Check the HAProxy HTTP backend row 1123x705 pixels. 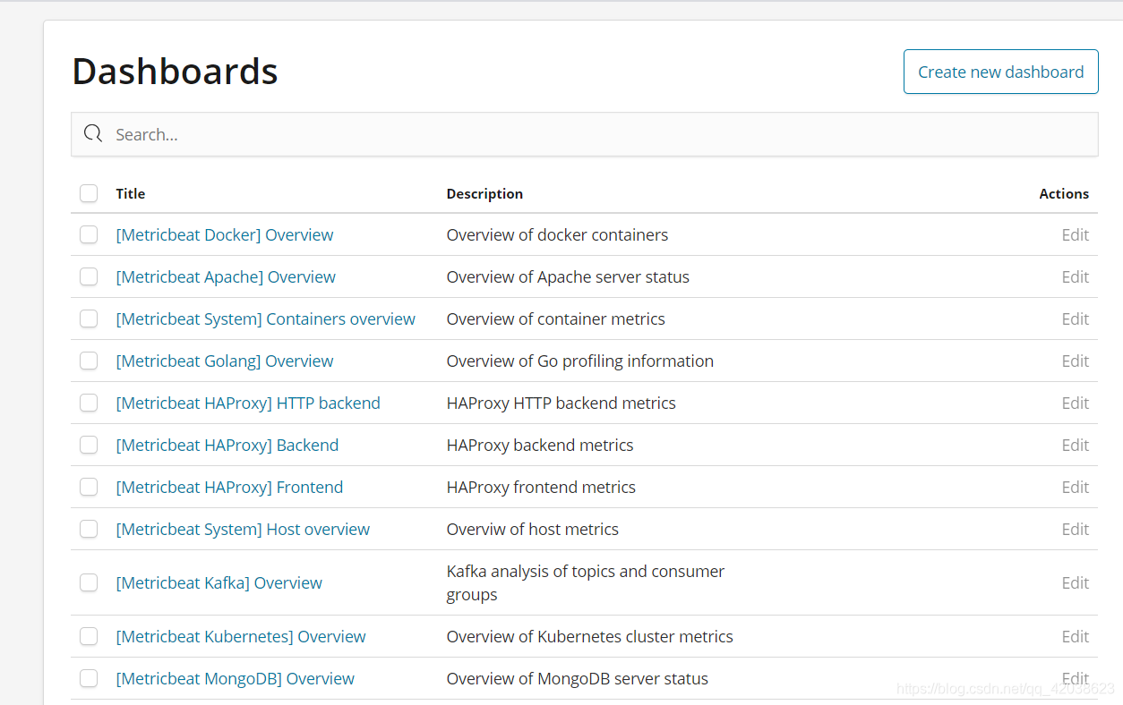(x=89, y=403)
